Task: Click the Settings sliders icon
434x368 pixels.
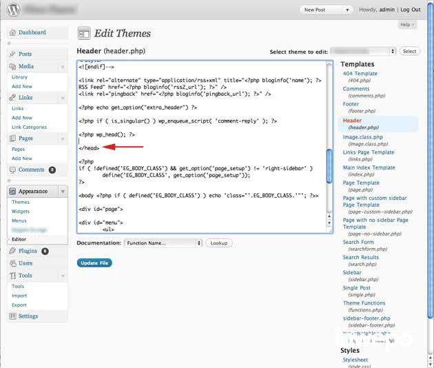Action: tap(12, 316)
